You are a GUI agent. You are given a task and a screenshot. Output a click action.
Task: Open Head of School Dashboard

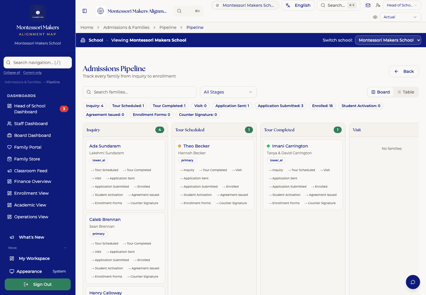pyautogui.click(x=38, y=109)
